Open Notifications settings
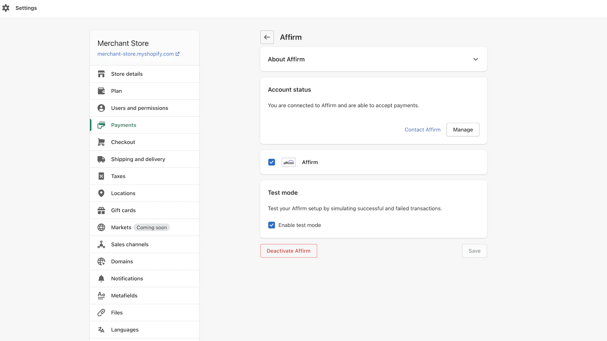 tap(145, 278)
